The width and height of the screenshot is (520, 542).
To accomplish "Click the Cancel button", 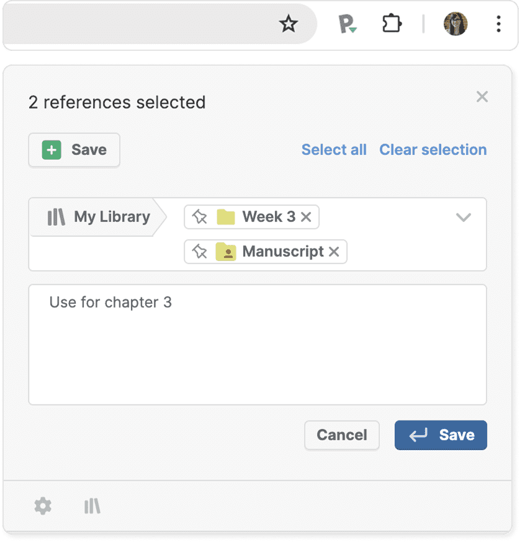I will tap(342, 435).
